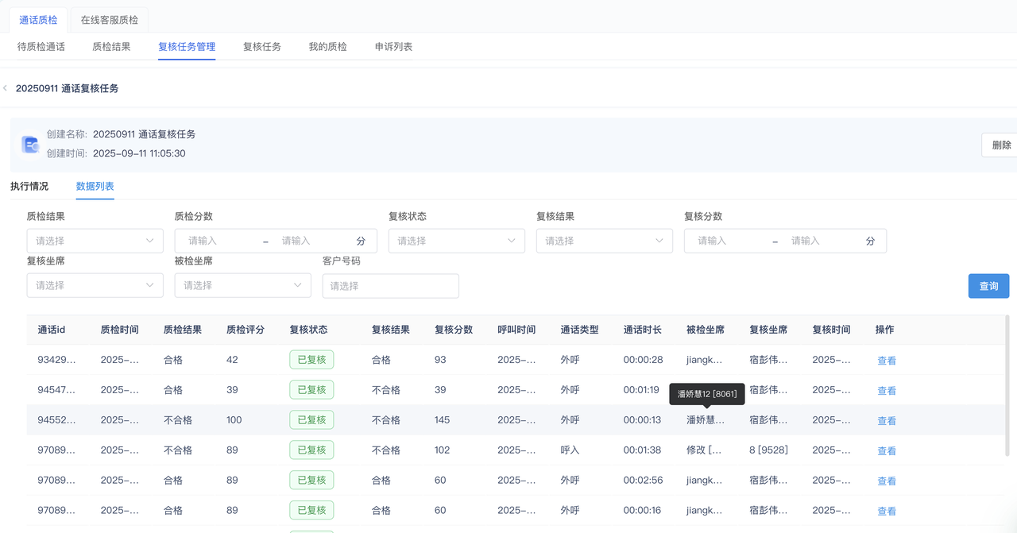This screenshot has height=533, width=1017.
Task: Go to the 申诉列表 tab
Action: click(x=393, y=47)
